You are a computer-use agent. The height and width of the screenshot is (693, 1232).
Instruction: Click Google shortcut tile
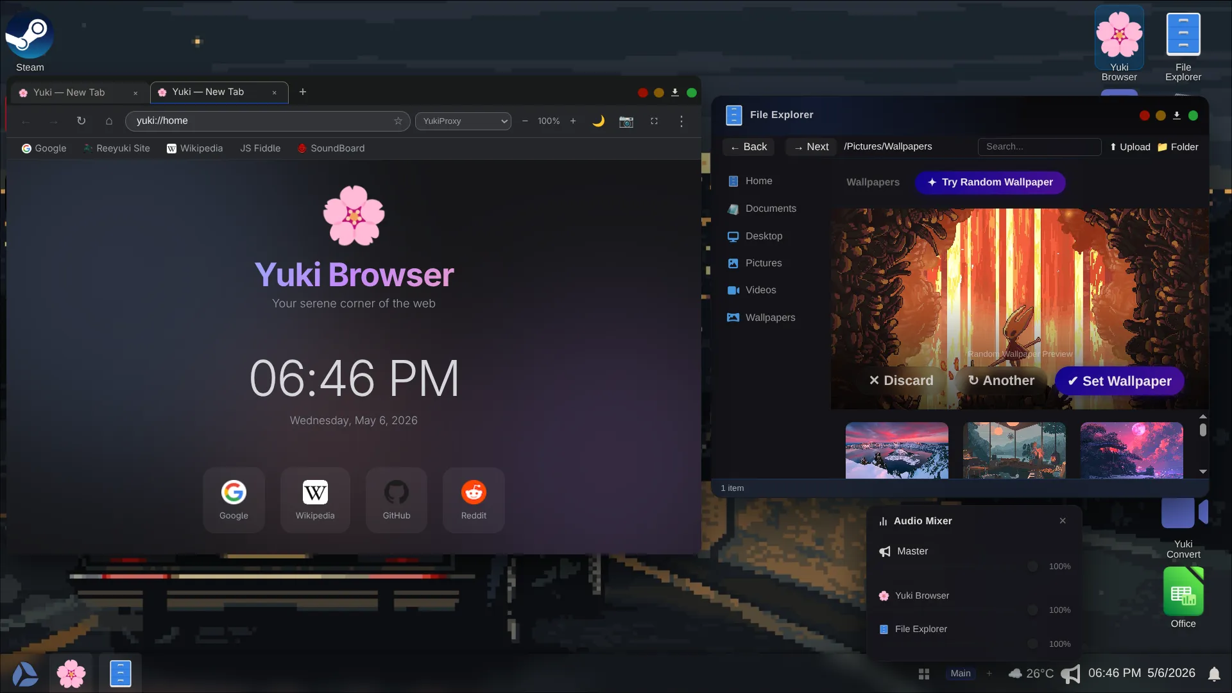234,500
